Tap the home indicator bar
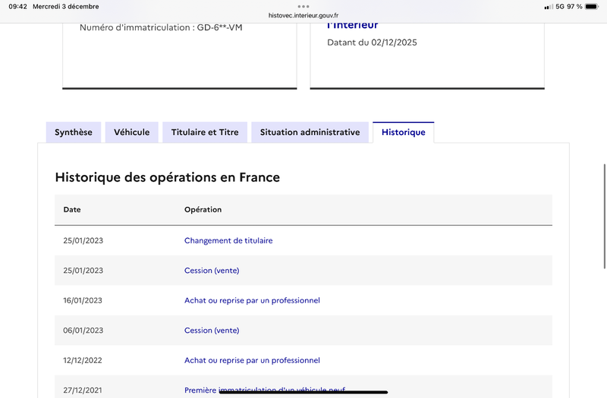This screenshot has width=607, height=398. click(x=303, y=393)
